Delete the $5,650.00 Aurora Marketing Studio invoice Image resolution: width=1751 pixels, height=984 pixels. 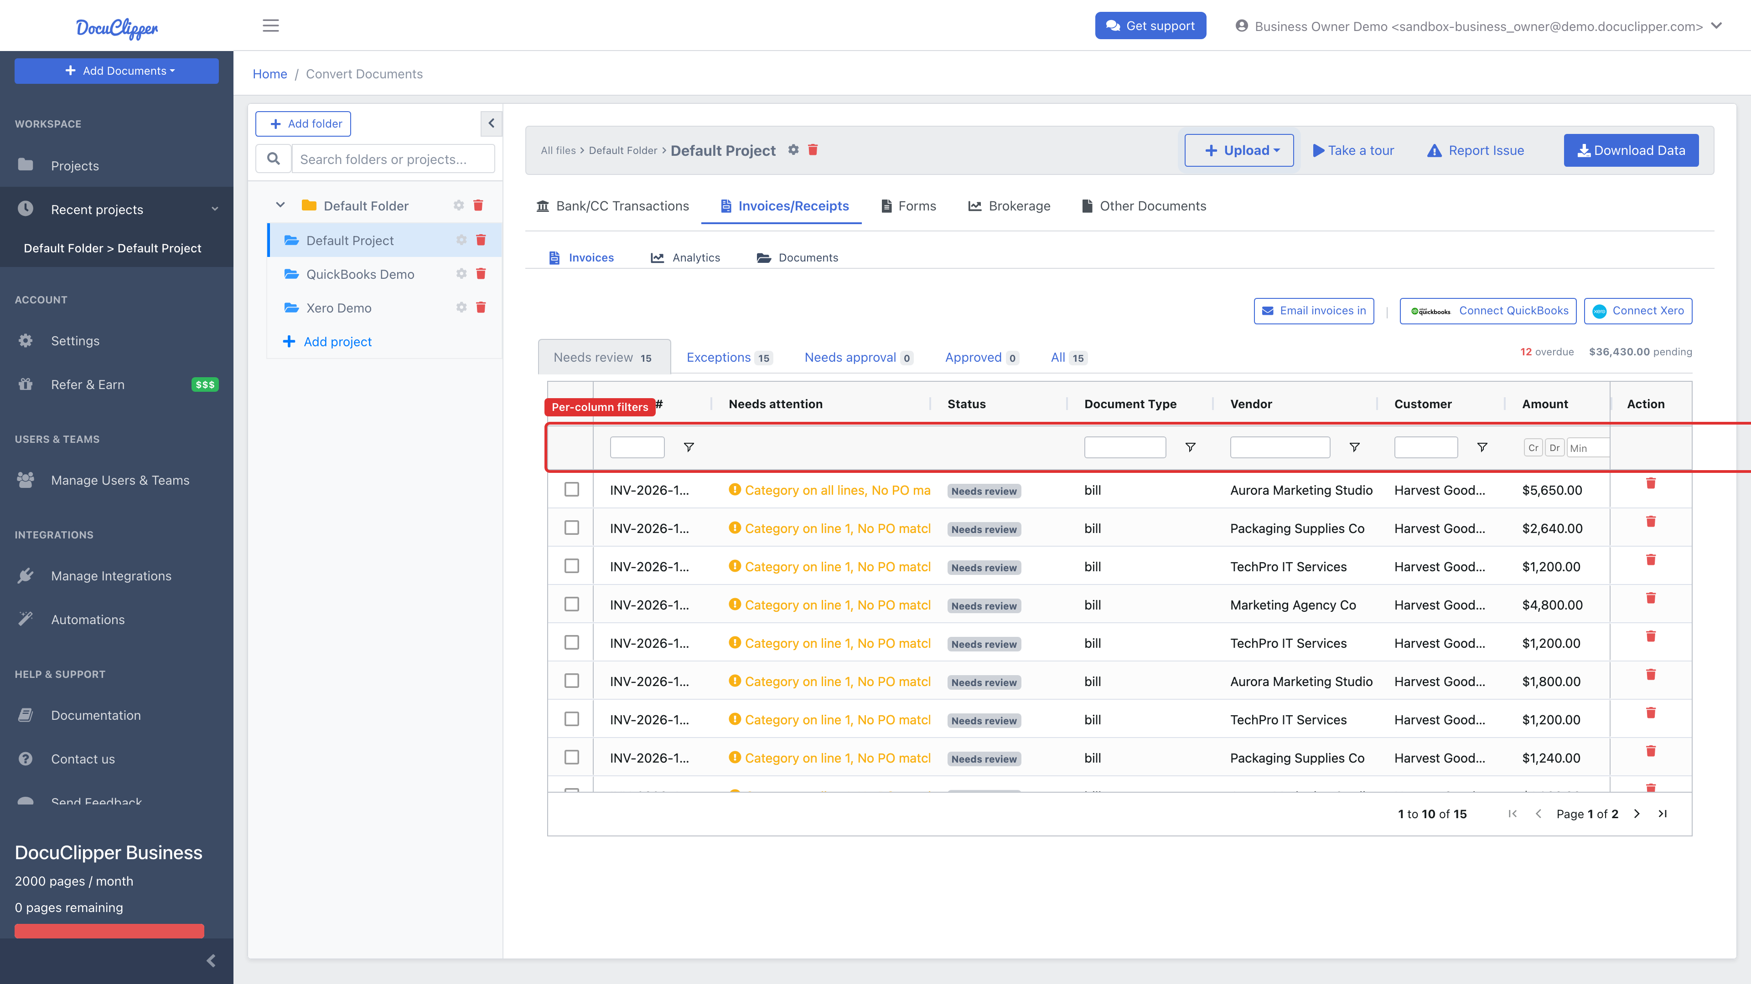1650,483
